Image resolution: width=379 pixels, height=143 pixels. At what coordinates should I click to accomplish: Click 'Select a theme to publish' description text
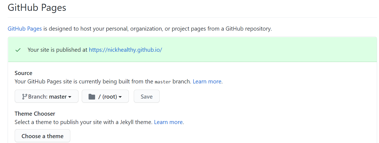point(83,122)
